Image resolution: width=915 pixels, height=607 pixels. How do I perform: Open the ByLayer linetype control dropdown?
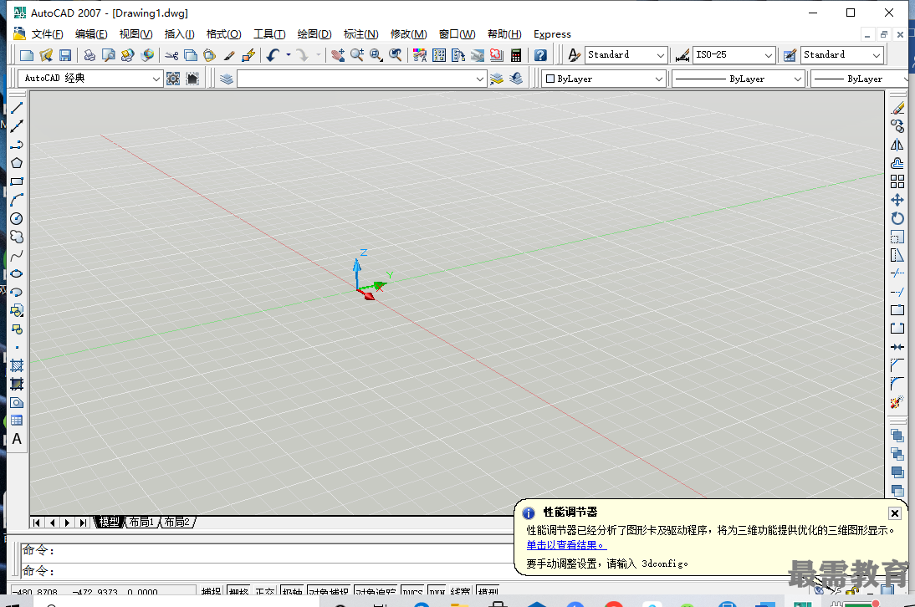pyautogui.click(x=739, y=79)
